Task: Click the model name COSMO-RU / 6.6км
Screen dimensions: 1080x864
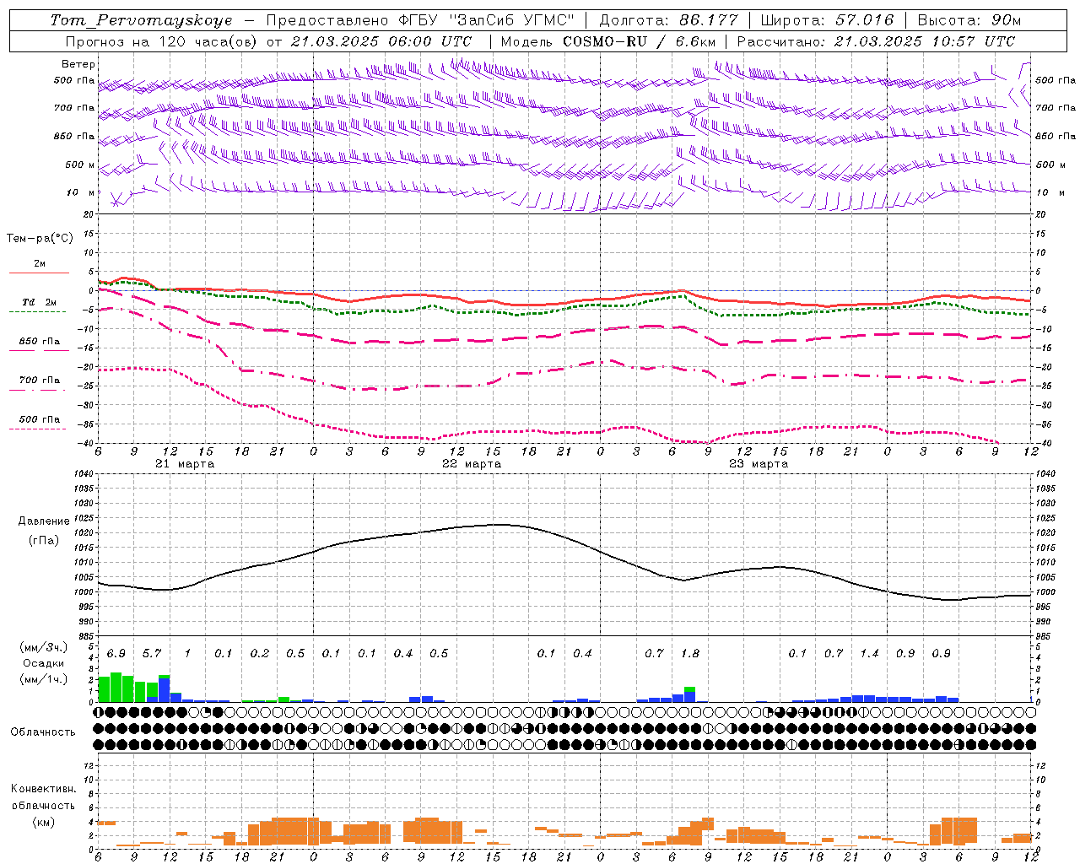Action: (x=640, y=41)
